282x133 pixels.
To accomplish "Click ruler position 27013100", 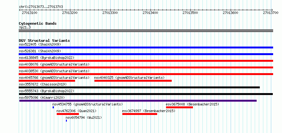I will pos(29,13).
